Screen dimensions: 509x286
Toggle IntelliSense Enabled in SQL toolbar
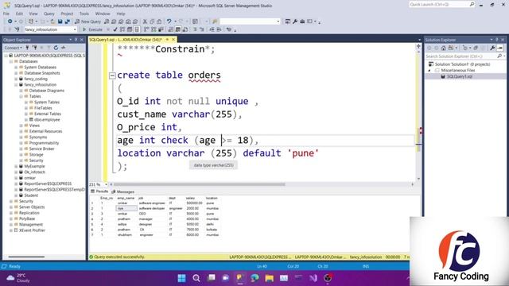coord(137,29)
